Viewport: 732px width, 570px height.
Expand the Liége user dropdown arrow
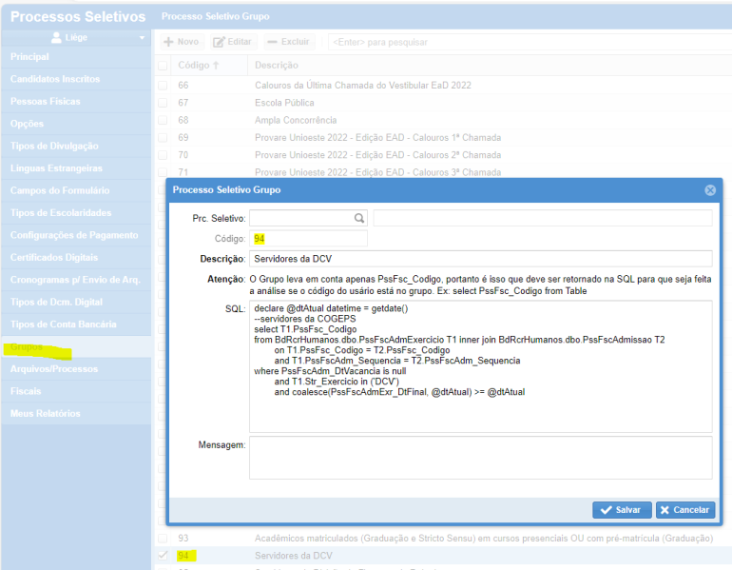[x=142, y=38]
